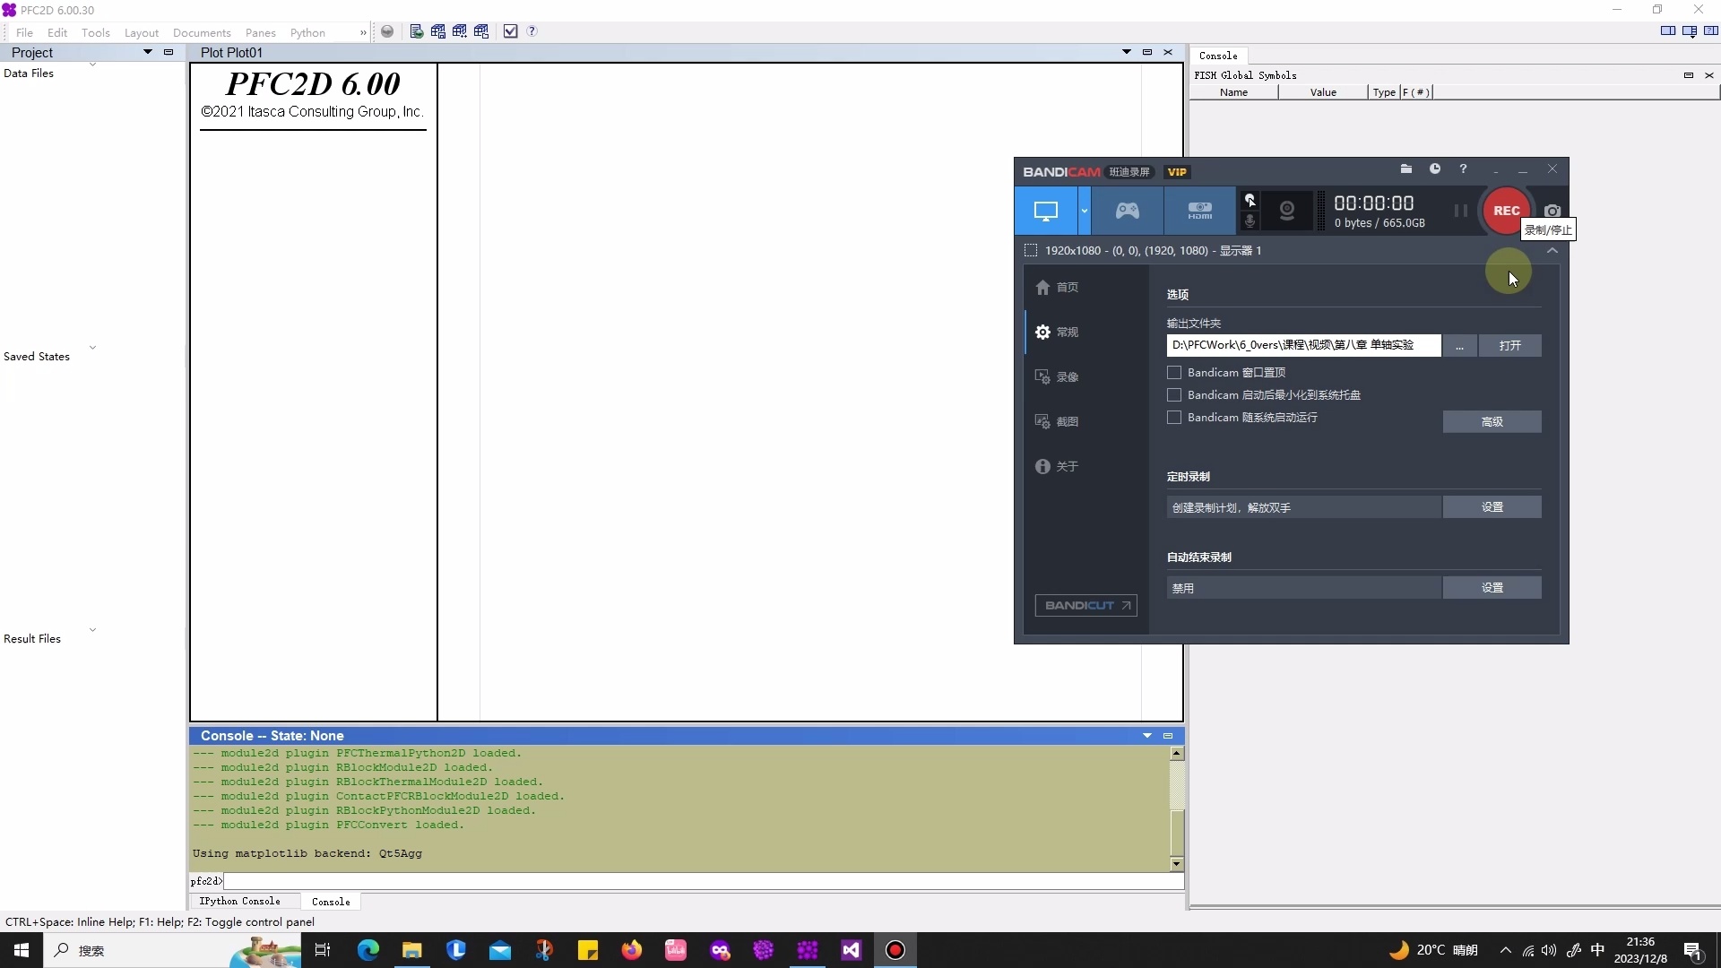This screenshot has width=1721, height=968.
Task: Enable Bandicam 启动后最小化到系统托盘 checkbox
Action: click(1174, 394)
